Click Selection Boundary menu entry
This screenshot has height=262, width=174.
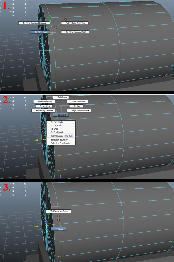60,140
